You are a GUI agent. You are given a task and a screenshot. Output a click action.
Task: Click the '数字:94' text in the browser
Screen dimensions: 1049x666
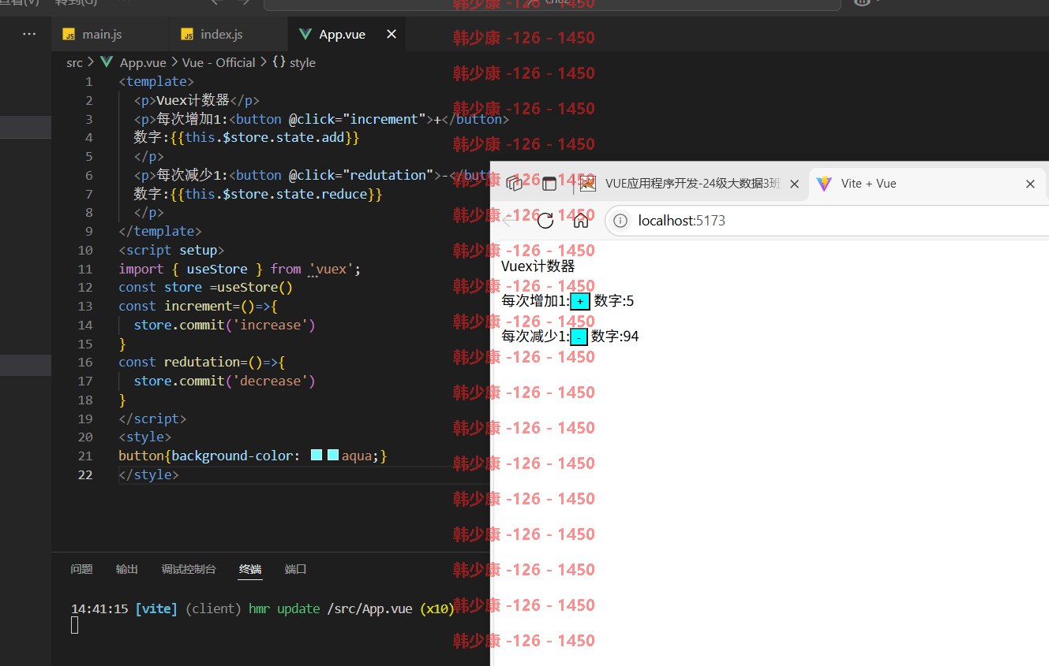point(615,337)
